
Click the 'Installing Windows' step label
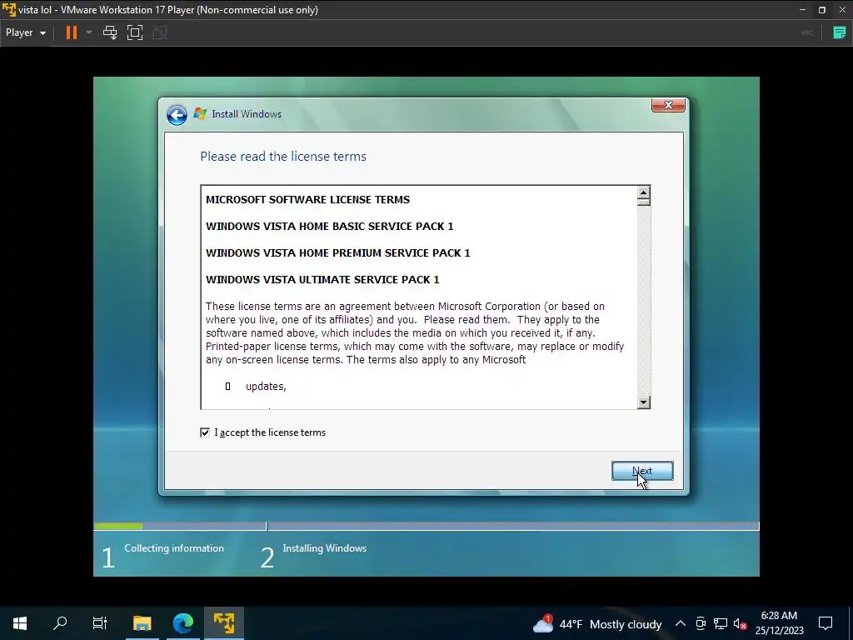[x=325, y=548]
